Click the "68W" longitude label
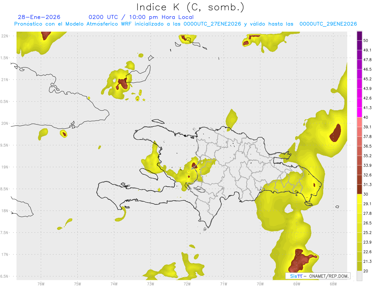 pos(333,284)
